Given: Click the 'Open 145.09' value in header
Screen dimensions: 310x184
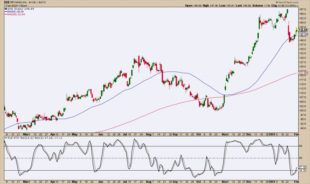Looking at the screenshot, I should pos(193,6).
